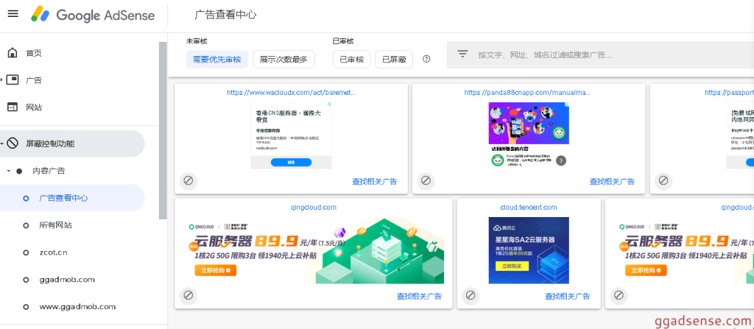Open the passport ad URL link
Screen dimensions: 754x329
(729, 92)
